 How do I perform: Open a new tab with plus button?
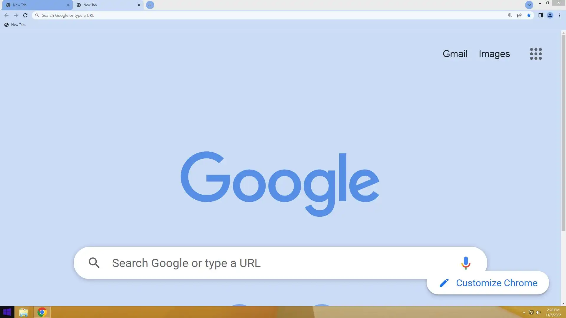[x=150, y=5]
